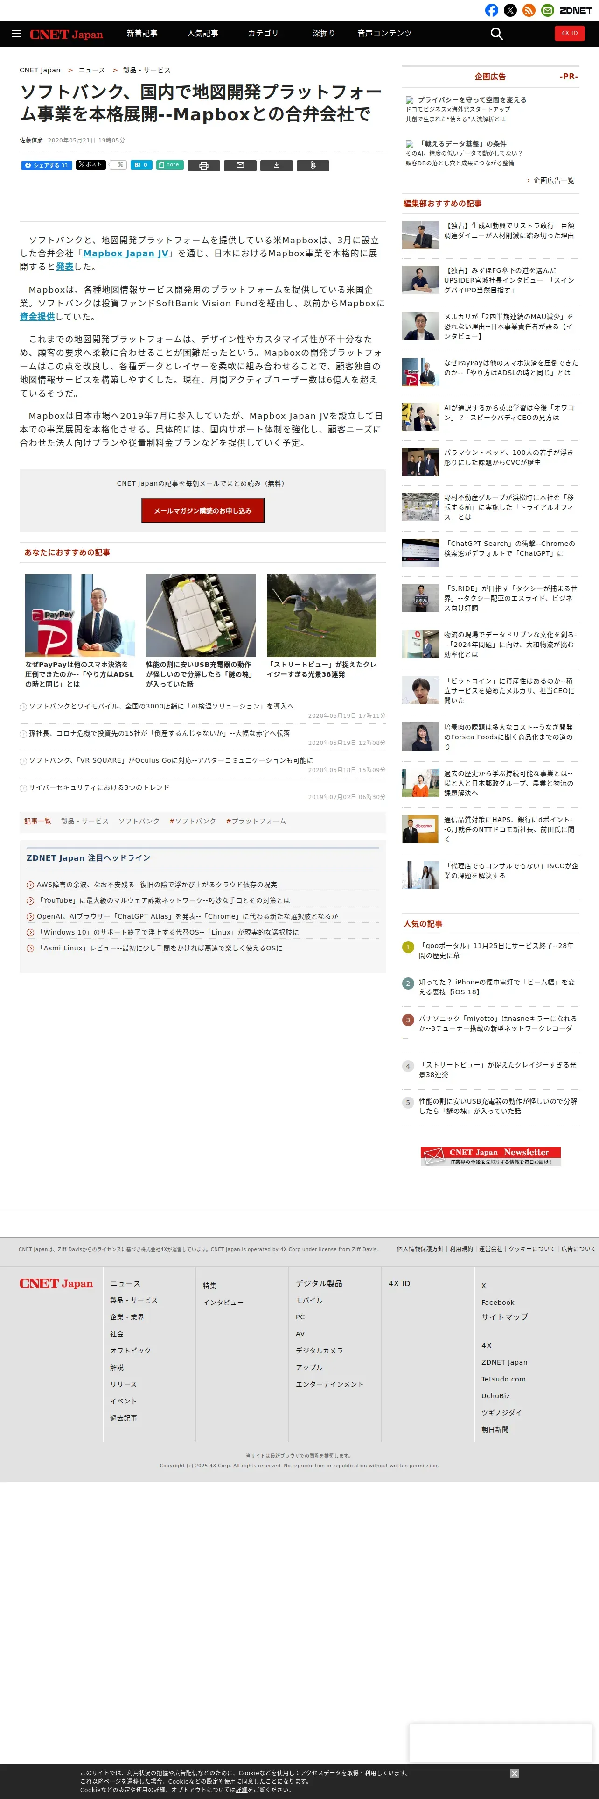Open OpenAI ChatGPT Atlas headline
599x1799 pixels.
click(187, 916)
